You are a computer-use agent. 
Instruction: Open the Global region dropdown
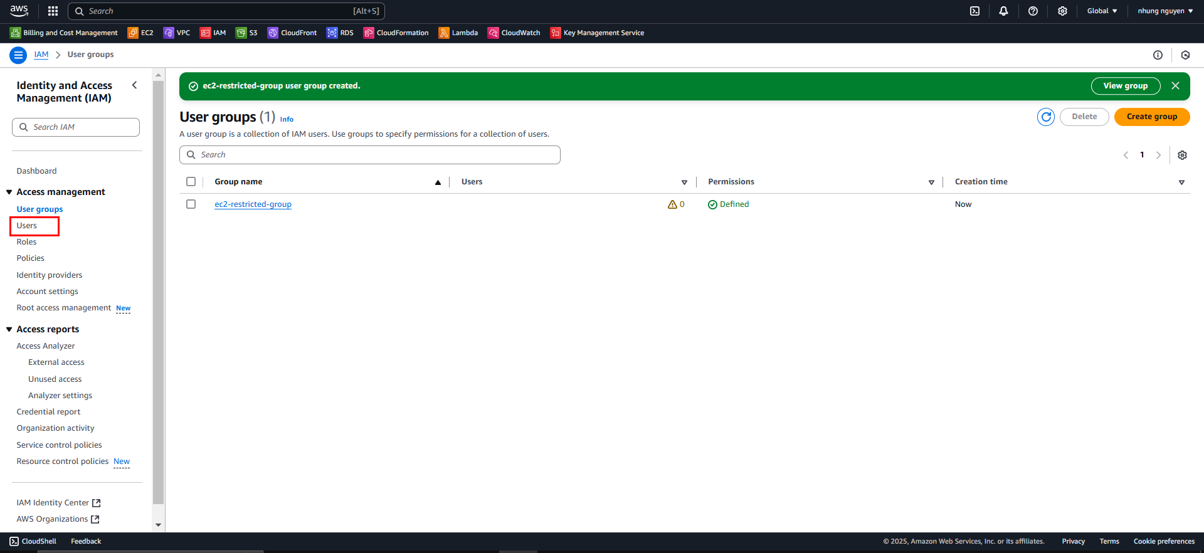1102,11
